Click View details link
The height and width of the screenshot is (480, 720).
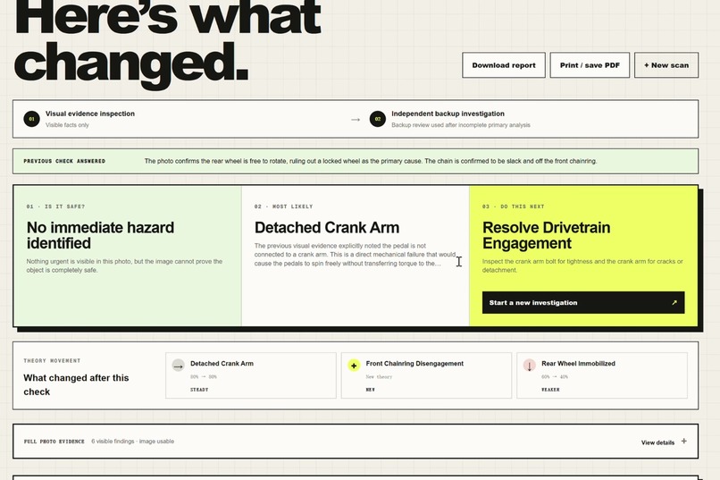click(x=657, y=442)
